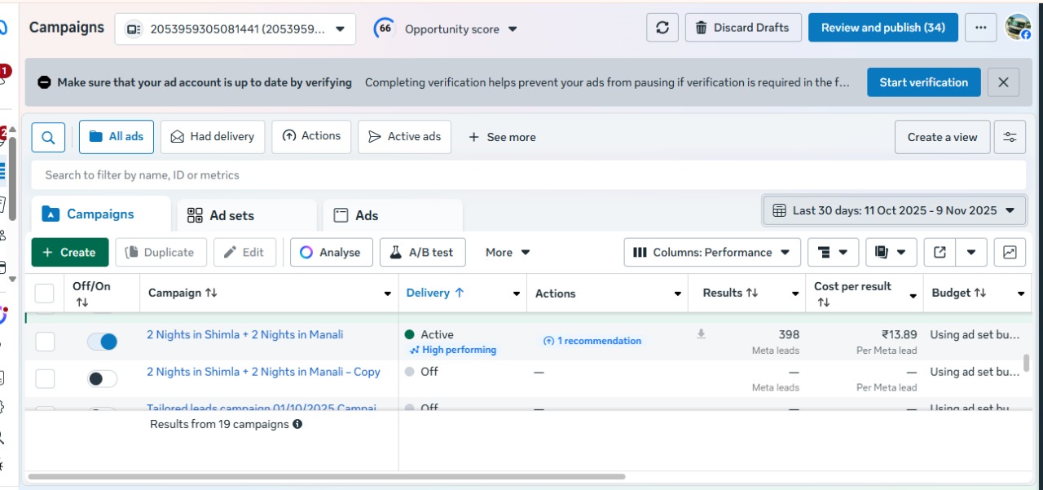
Task: Open the view filter settings icon
Action: tap(1010, 137)
